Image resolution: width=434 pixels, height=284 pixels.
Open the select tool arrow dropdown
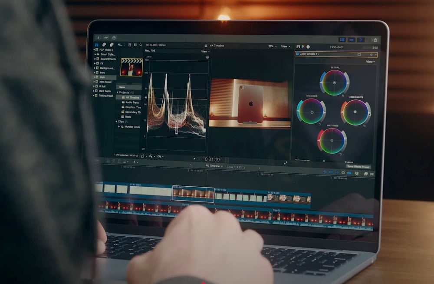coord(135,162)
